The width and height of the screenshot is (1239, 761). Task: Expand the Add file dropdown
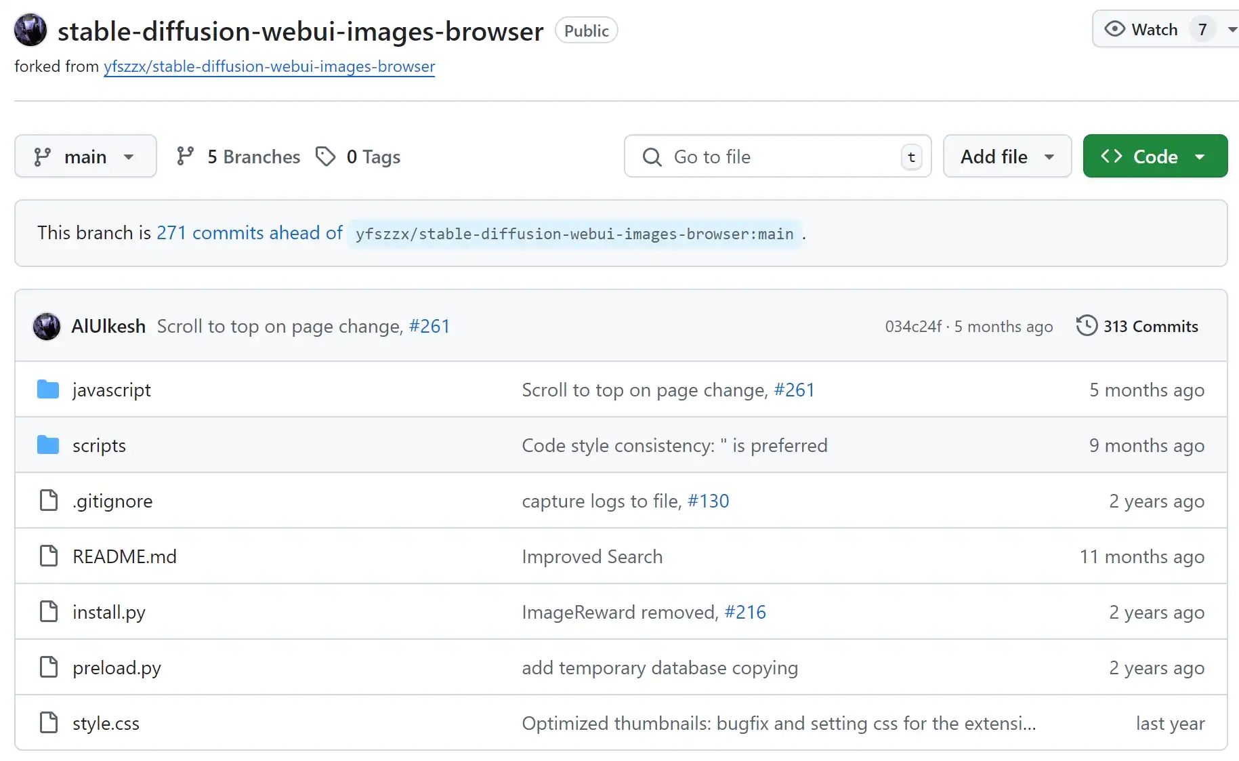[1007, 157]
